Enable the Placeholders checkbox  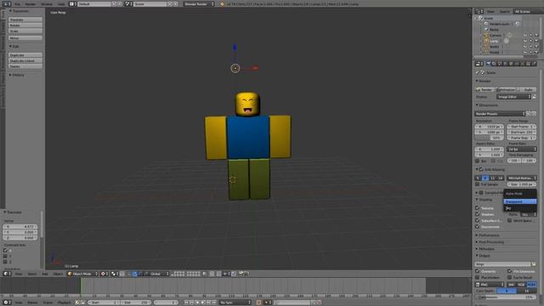[478, 277]
